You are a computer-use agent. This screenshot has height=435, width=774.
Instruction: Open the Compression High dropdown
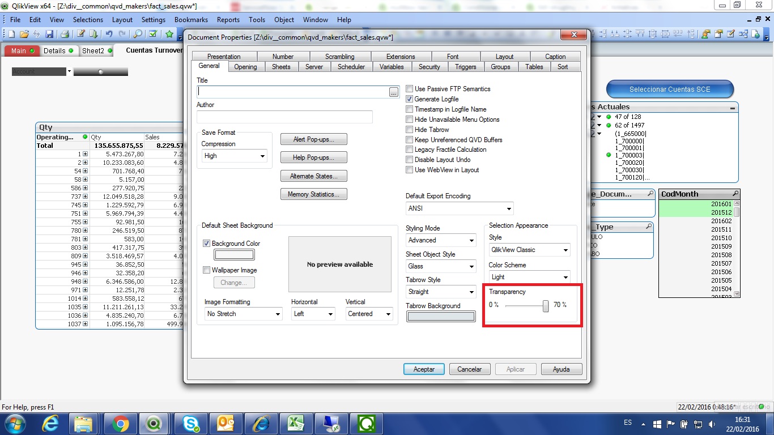[235, 156]
